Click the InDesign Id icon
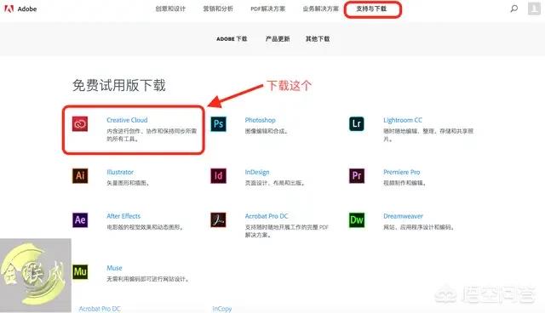The width and height of the screenshot is (545, 313). click(x=218, y=175)
